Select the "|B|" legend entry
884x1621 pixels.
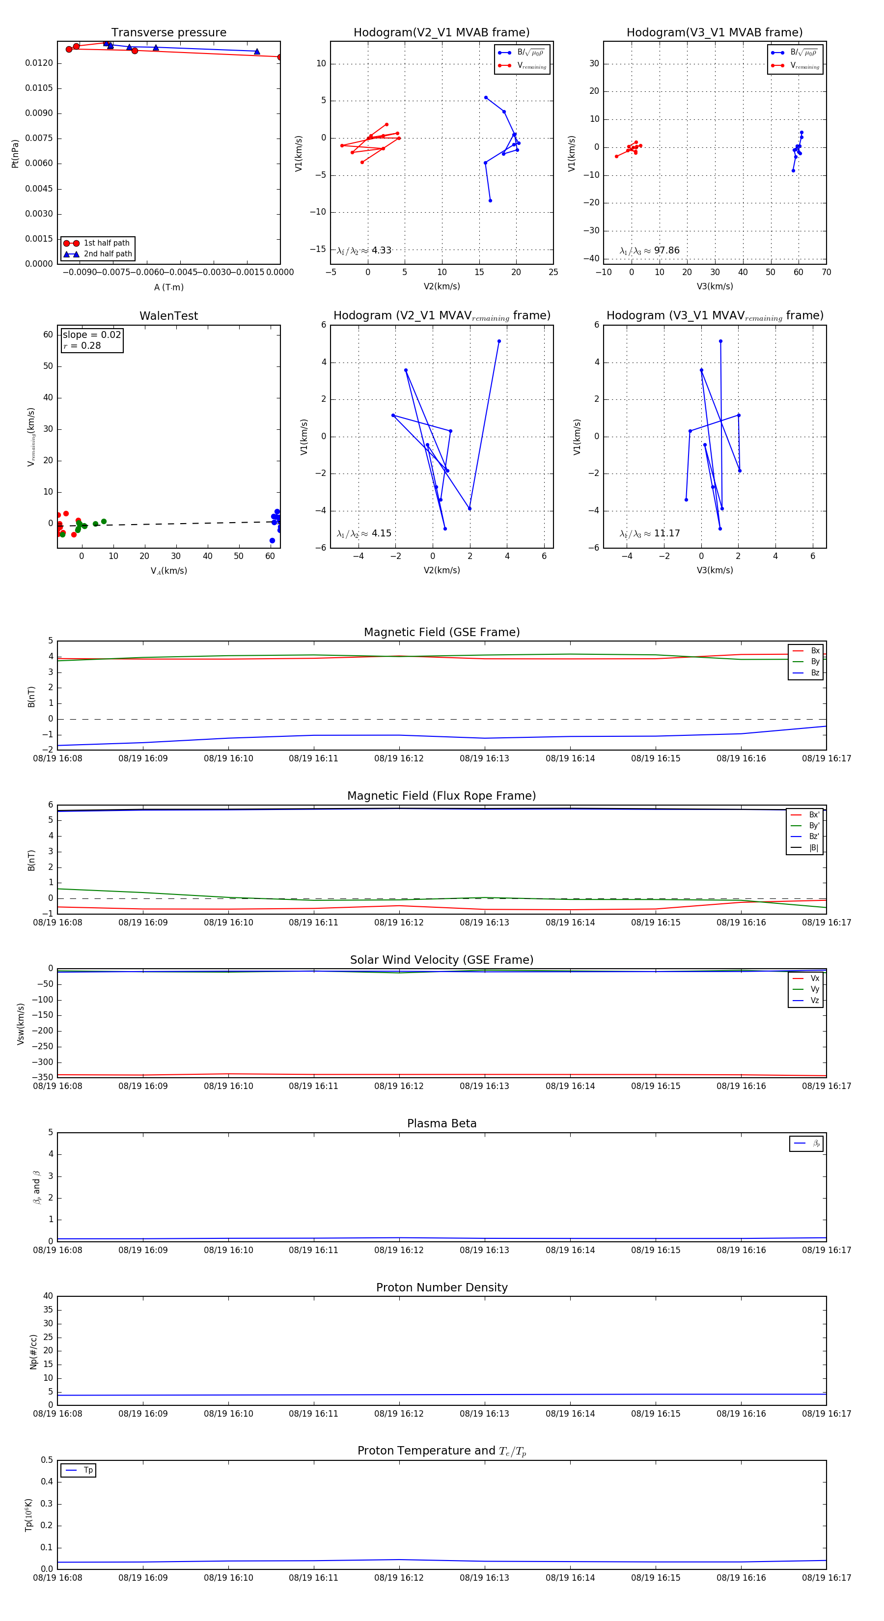[x=805, y=848]
